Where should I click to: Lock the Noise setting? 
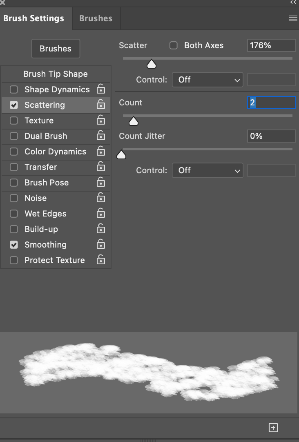tap(100, 198)
